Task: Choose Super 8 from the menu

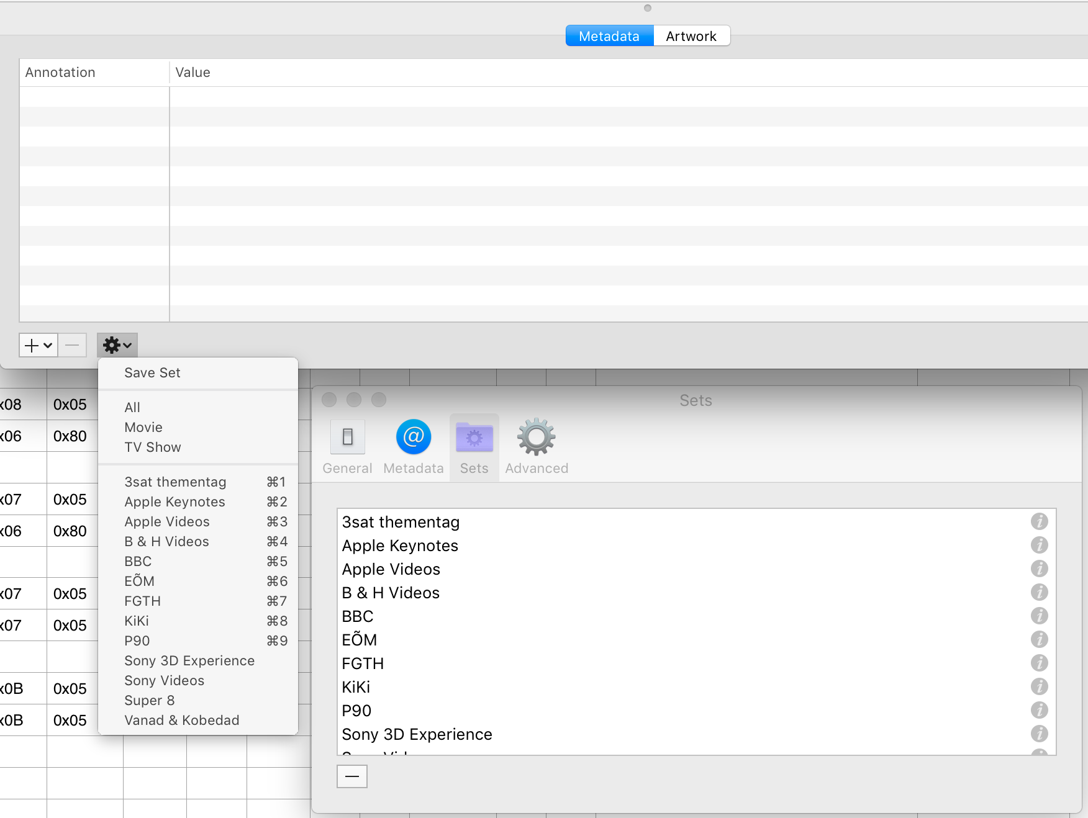Action: [x=198, y=701]
